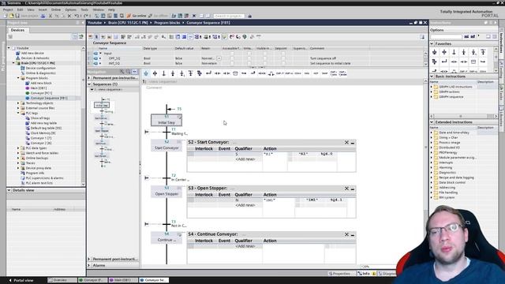Click the Redo arrow in main toolbar

(86, 16)
